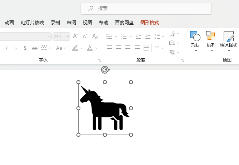Open font color dropdown arrow
This screenshot has height=165, width=239.
tap(96, 48)
